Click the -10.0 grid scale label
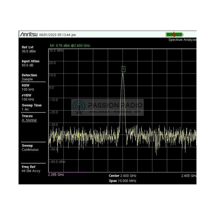215x215 pixels. click(x=53, y=100)
